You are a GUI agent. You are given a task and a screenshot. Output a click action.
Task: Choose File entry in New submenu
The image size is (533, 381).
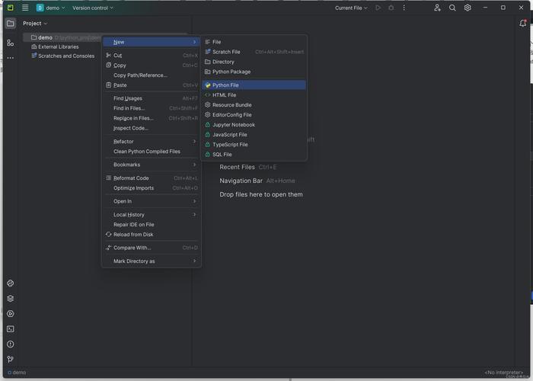254,42
